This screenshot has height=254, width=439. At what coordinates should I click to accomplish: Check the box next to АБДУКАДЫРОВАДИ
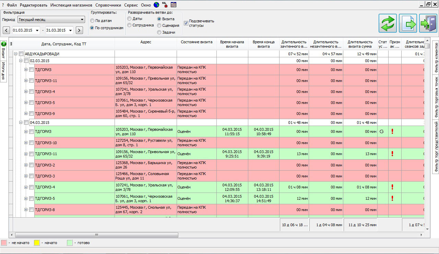(21, 54)
